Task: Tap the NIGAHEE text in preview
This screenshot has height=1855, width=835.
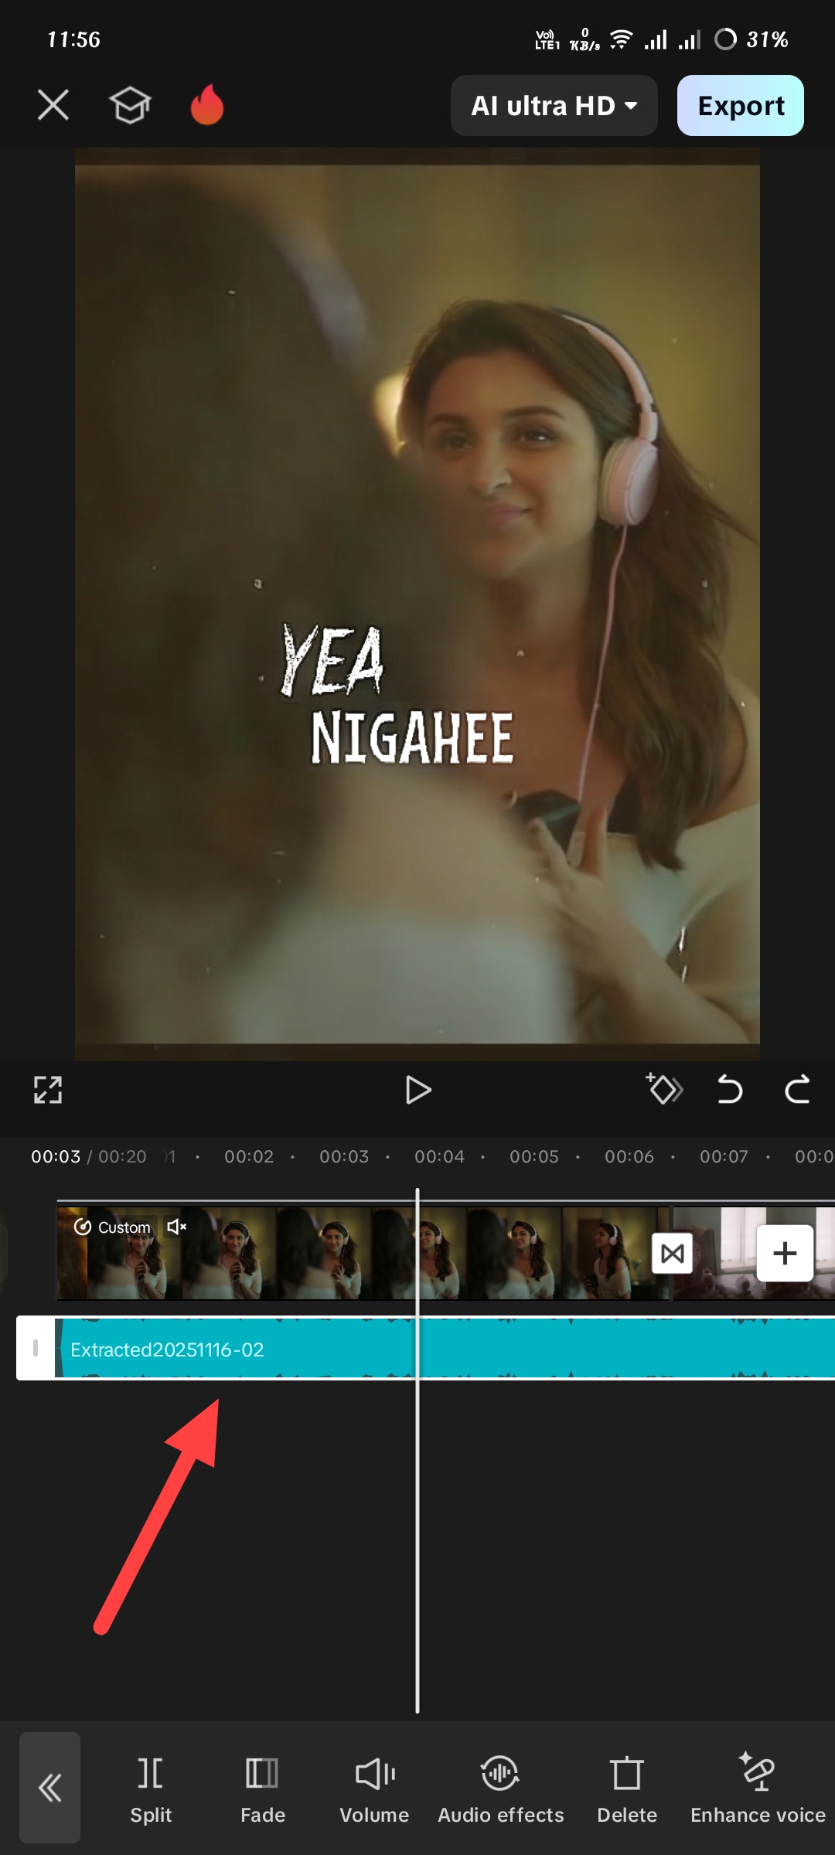Action: click(x=412, y=737)
